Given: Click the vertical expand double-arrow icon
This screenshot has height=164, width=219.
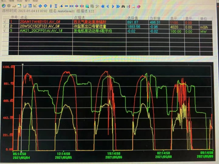Looking at the screenshot, I should 51,6.
